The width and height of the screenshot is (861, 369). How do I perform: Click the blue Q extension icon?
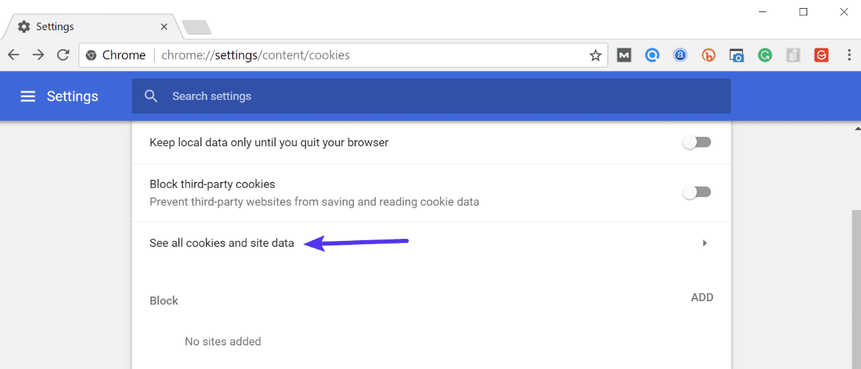(652, 56)
